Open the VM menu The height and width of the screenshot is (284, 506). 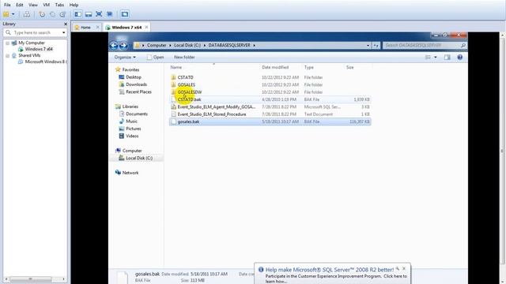coord(46,5)
